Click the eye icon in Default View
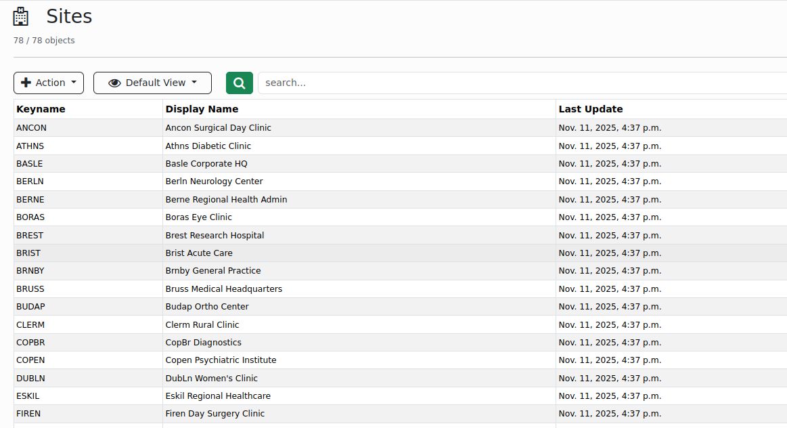The height and width of the screenshot is (428, 787). tap(114, 83)
